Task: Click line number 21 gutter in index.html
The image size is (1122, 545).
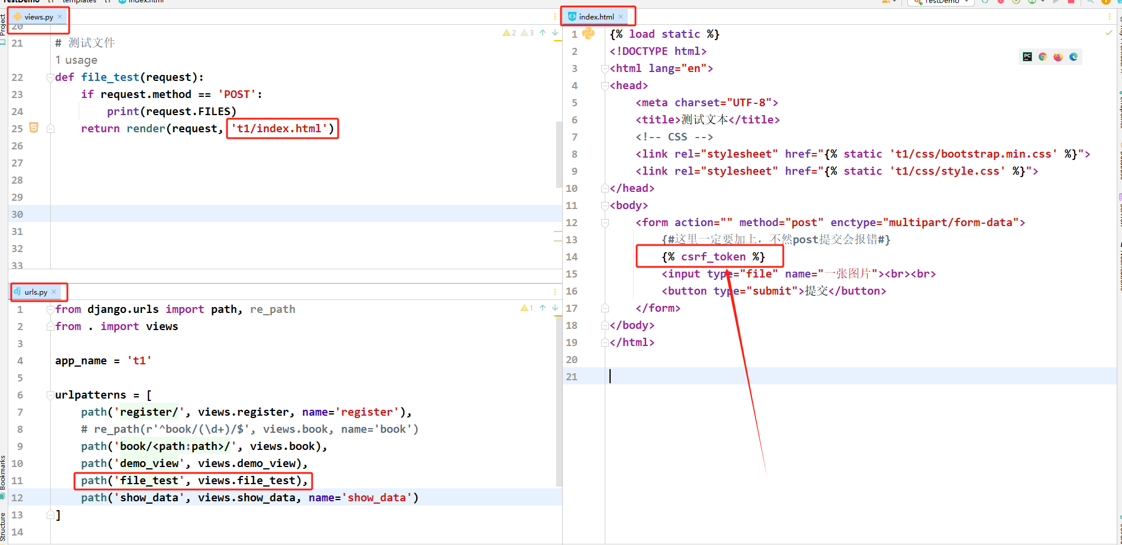Action: 572,377
